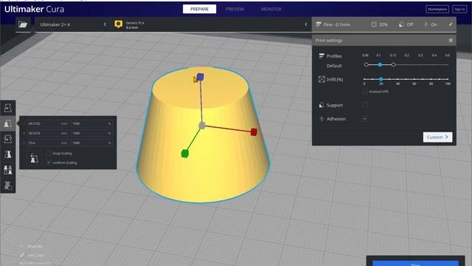Set profile slider to 0.06 mark

click(x=366, y=64)
